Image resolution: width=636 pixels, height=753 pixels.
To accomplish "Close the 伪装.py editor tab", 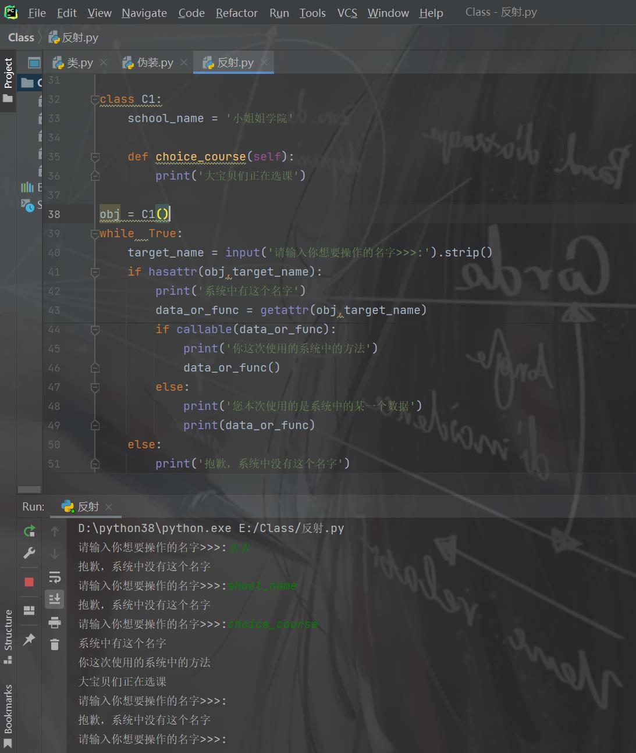I will [184, 62].
